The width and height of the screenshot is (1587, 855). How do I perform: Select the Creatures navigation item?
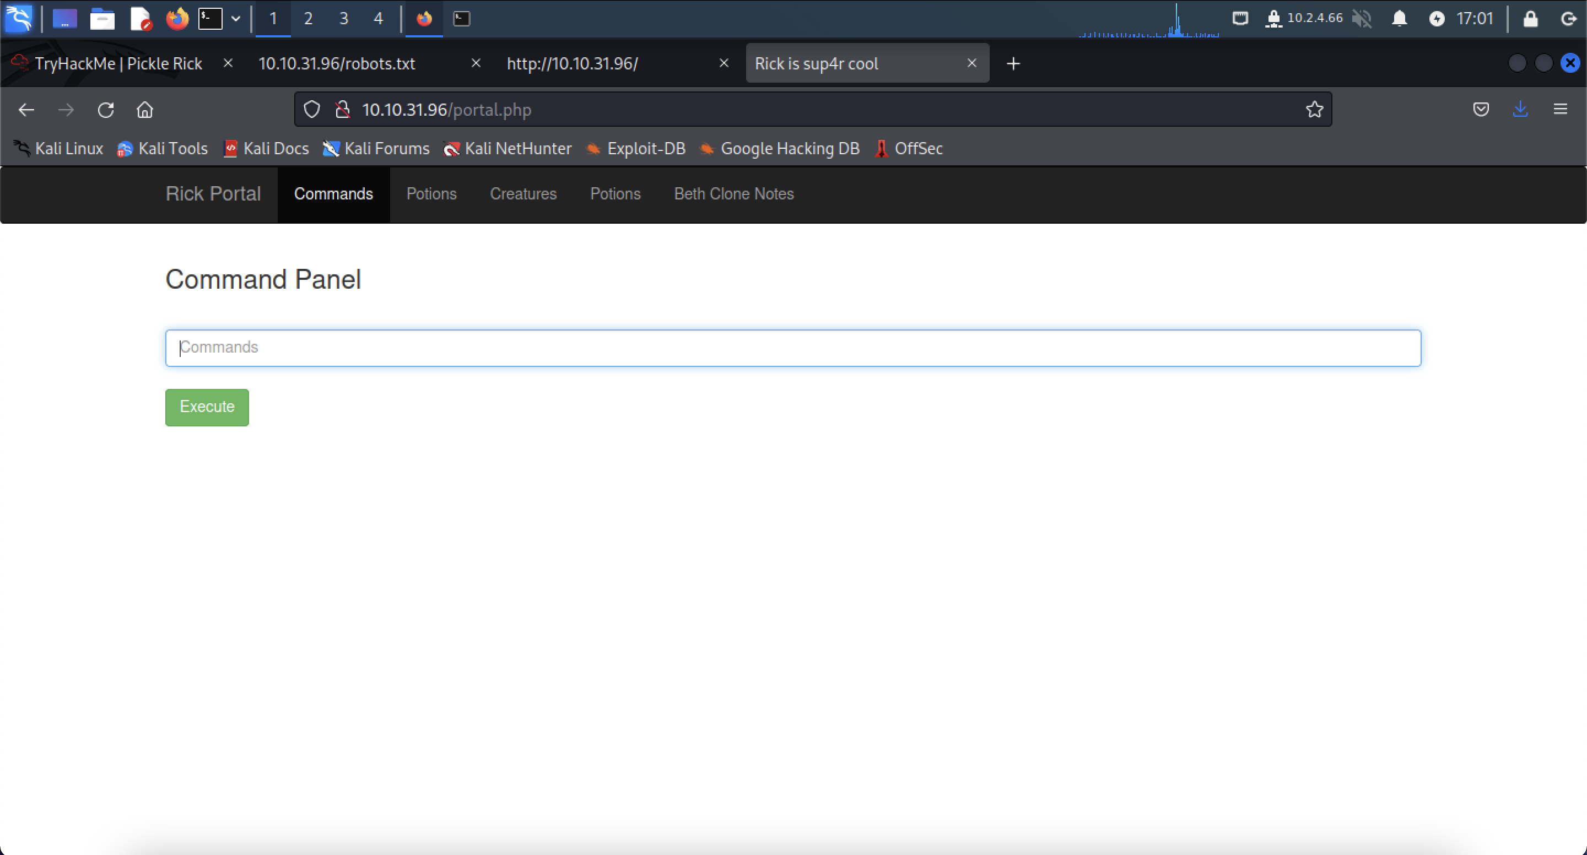(x=523, y=194)
